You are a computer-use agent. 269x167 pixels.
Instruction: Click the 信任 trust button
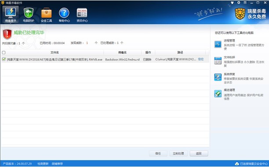[158, 153]
